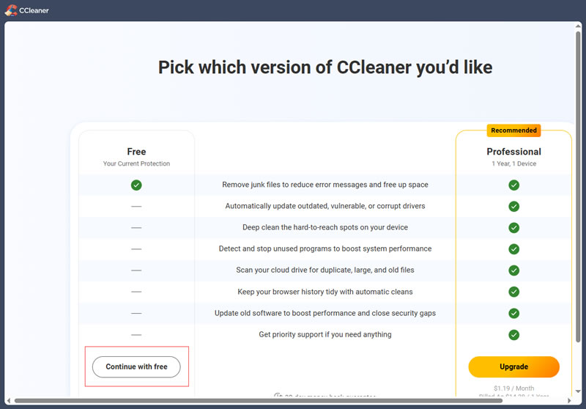Select the Professional plan heading
Screen dimensions: 586x409
point(513,152)
